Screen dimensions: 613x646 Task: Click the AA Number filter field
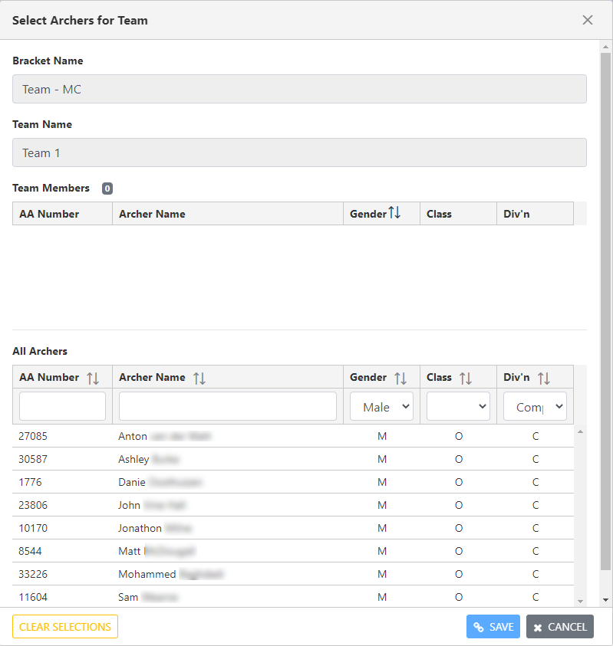(x=62, y=406)
